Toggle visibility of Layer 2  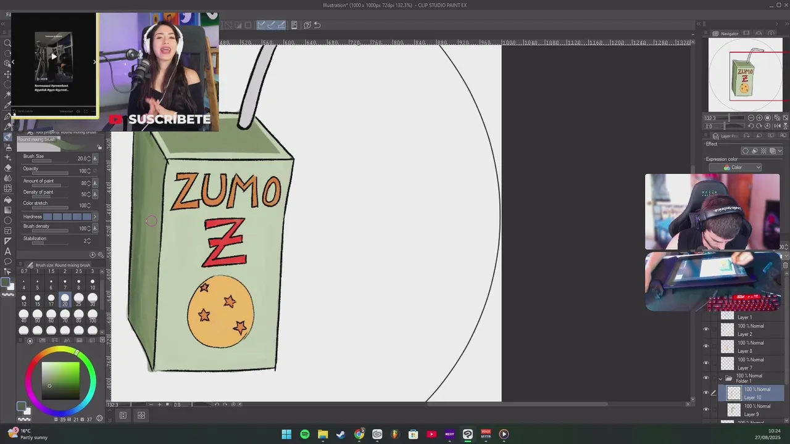click(706, 329)
